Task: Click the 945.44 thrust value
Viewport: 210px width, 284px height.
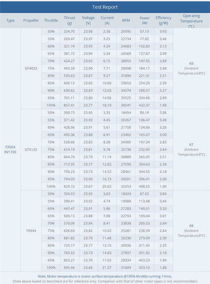Action: coord(69,267)
